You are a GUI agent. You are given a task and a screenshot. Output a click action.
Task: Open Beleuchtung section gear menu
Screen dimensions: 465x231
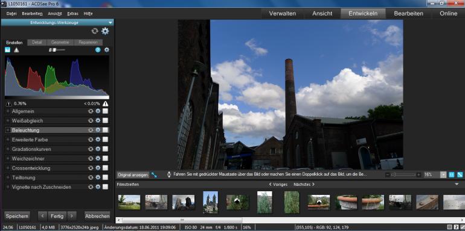98,131
